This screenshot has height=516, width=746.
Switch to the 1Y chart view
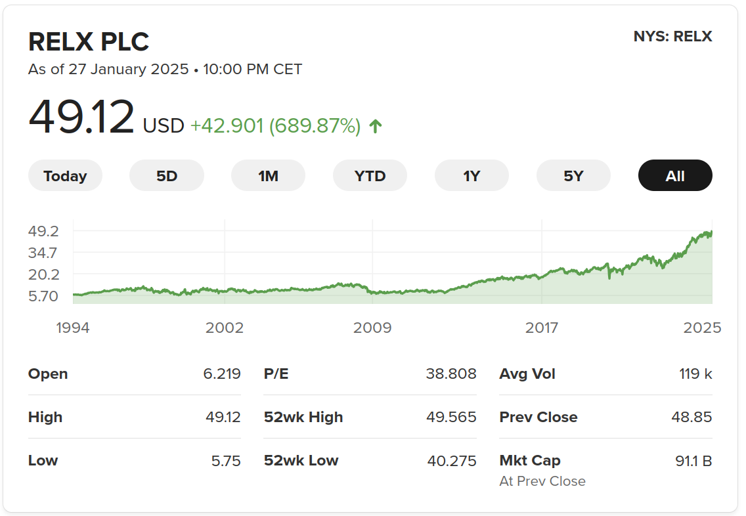[472, 176]
